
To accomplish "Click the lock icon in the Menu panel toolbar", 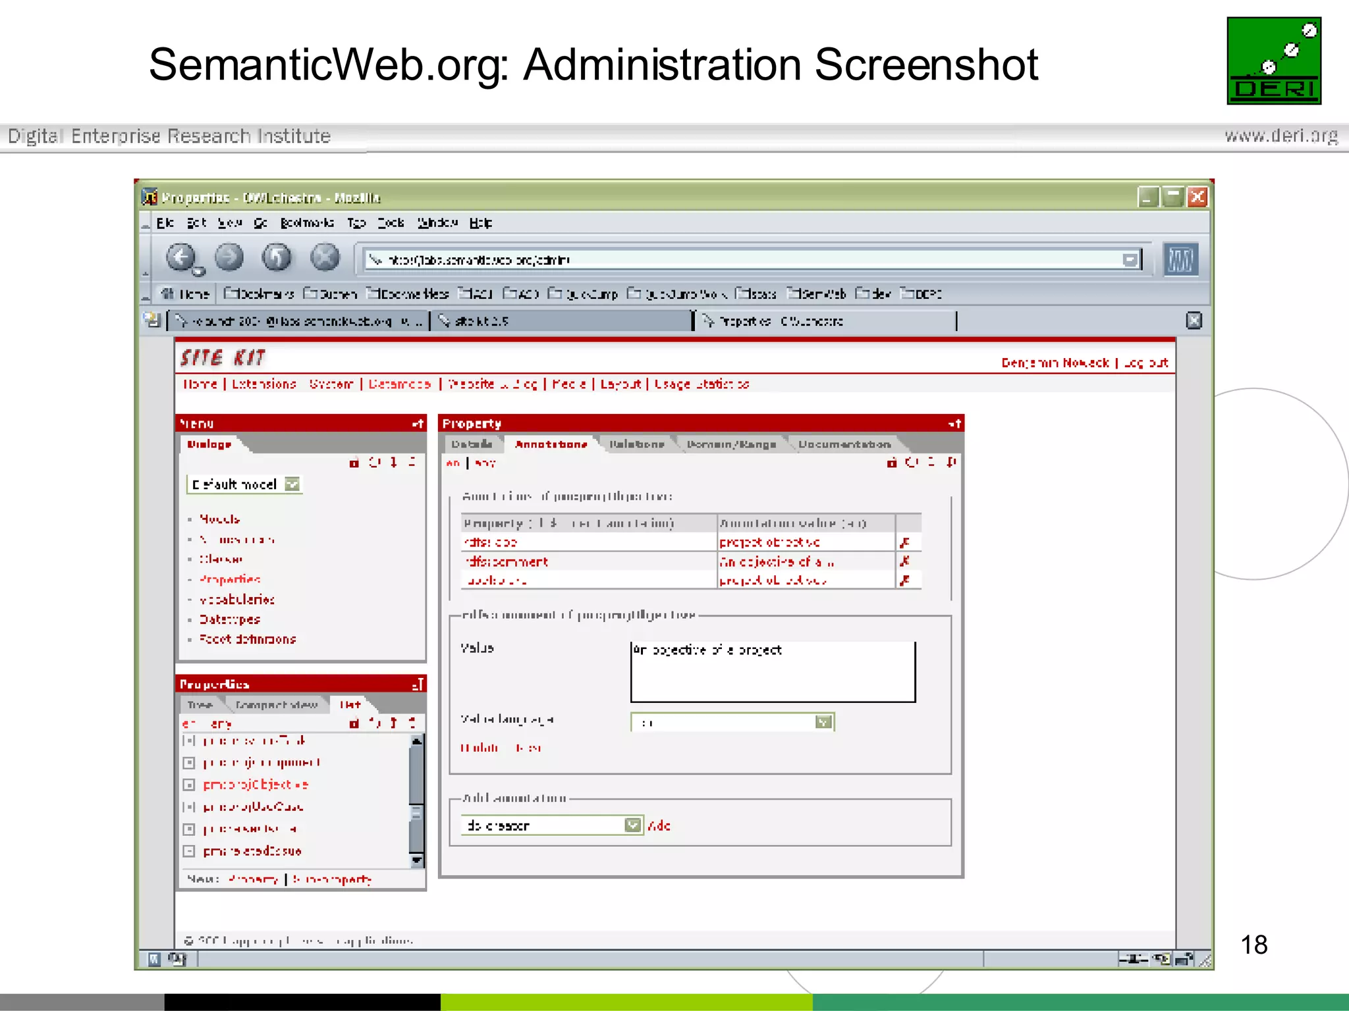I will [x=354, y=463].
